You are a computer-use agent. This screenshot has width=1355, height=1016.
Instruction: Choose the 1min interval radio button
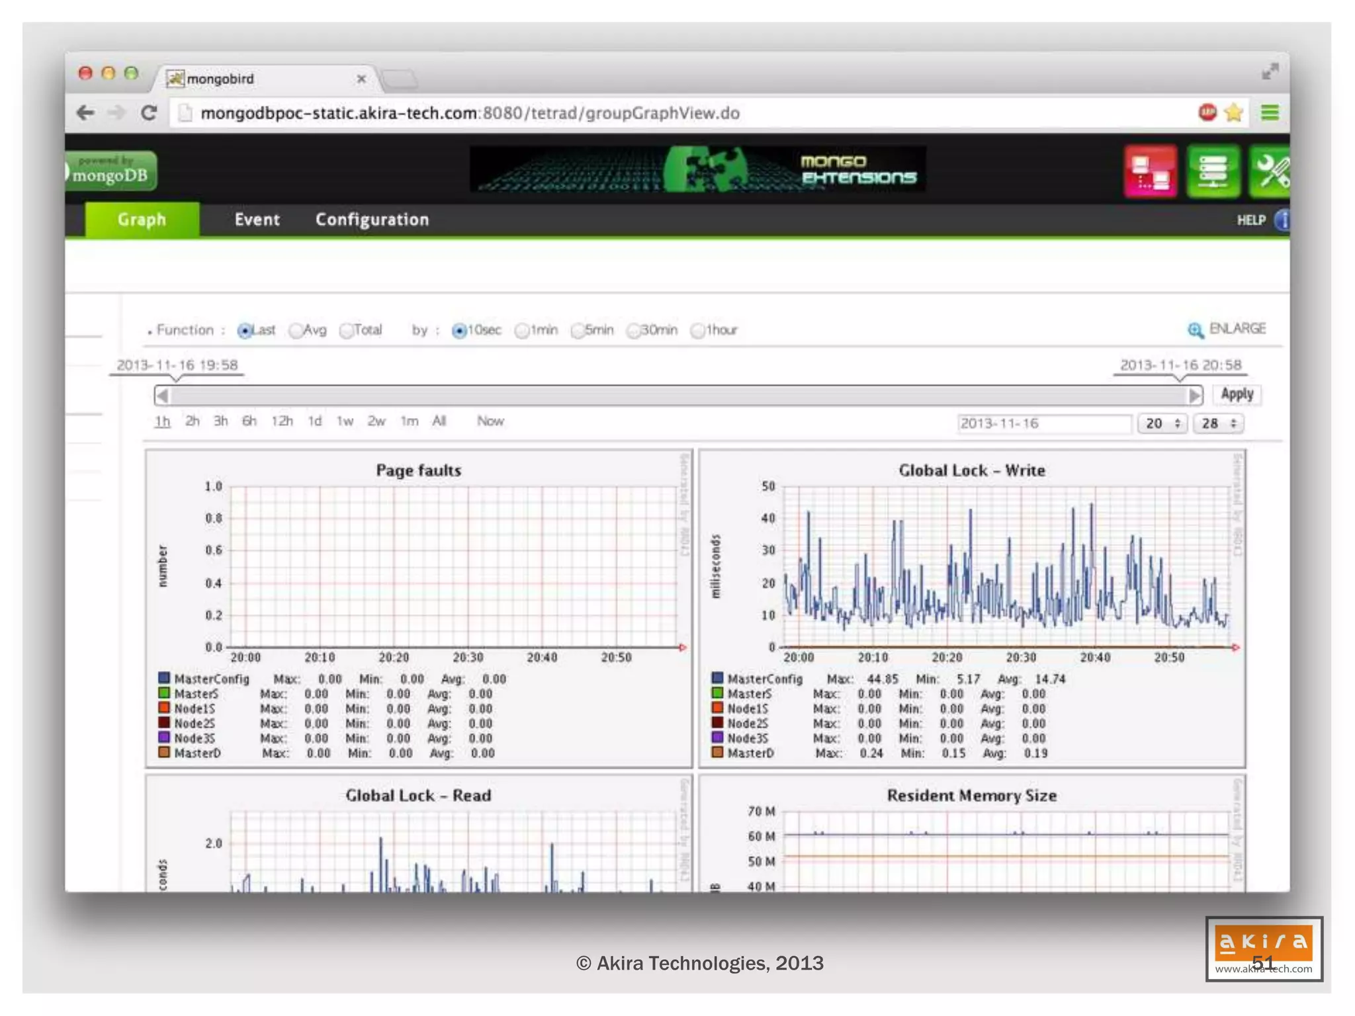(x=522, y=331)
